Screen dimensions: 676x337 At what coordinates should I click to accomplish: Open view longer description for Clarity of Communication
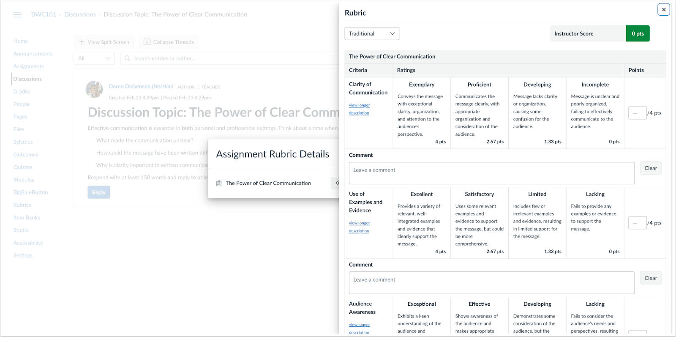click(359, 109)
